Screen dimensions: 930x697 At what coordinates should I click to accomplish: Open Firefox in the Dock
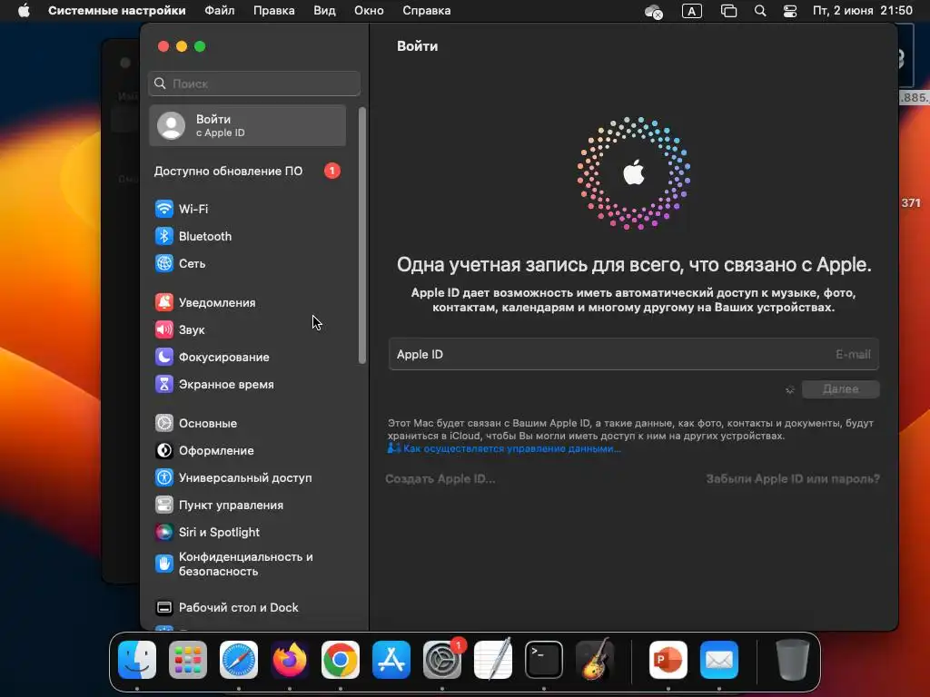tap(290, 660)
